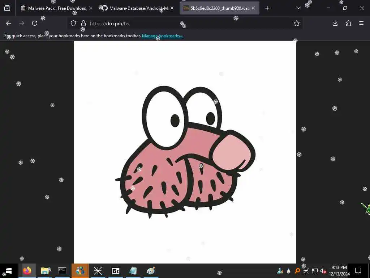
Task: Open File Explorer from the taskbar
Action: pyautogui.click(x=45, y=271)
